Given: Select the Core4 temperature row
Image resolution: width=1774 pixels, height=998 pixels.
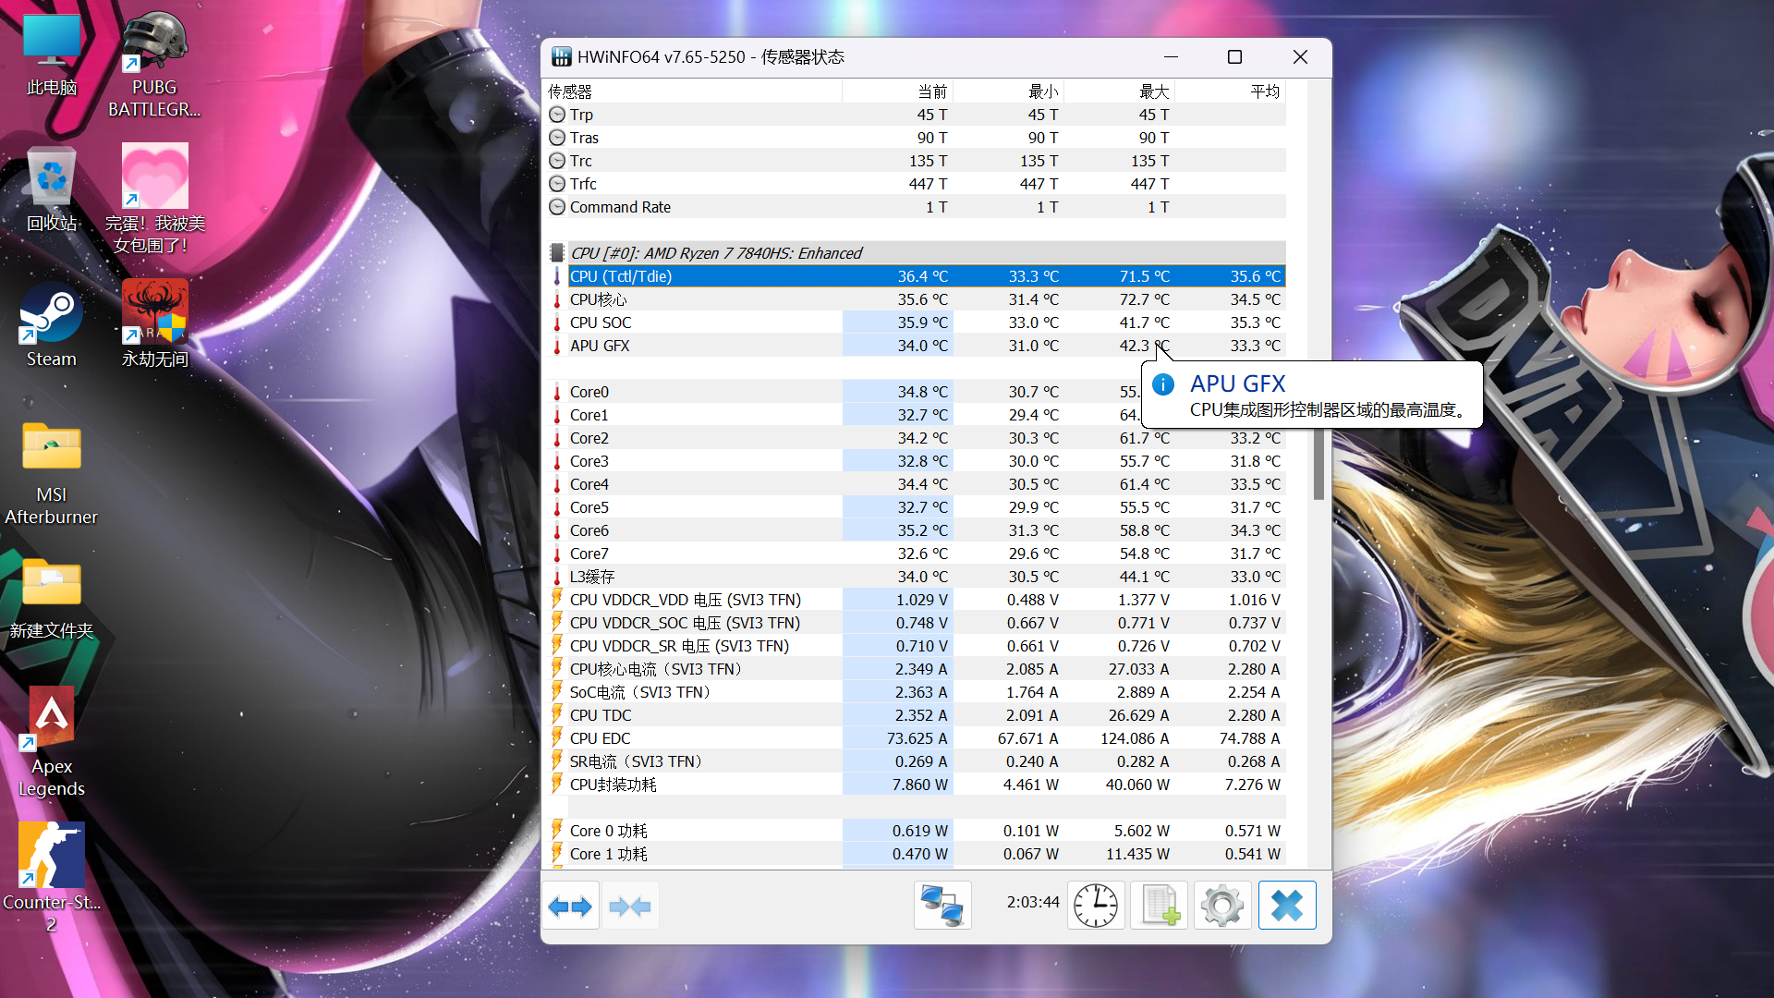Looking at the screenshot, I should (916, 484).
